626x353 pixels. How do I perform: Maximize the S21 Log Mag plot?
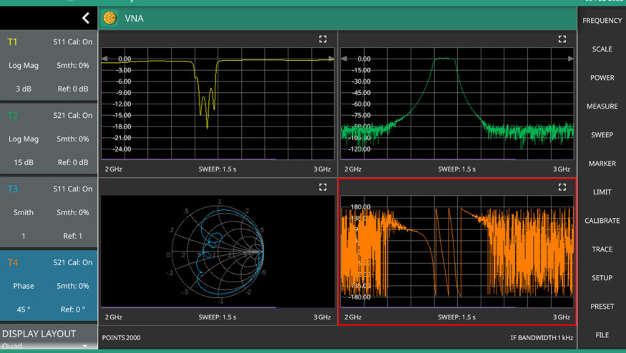click(562, 39)
